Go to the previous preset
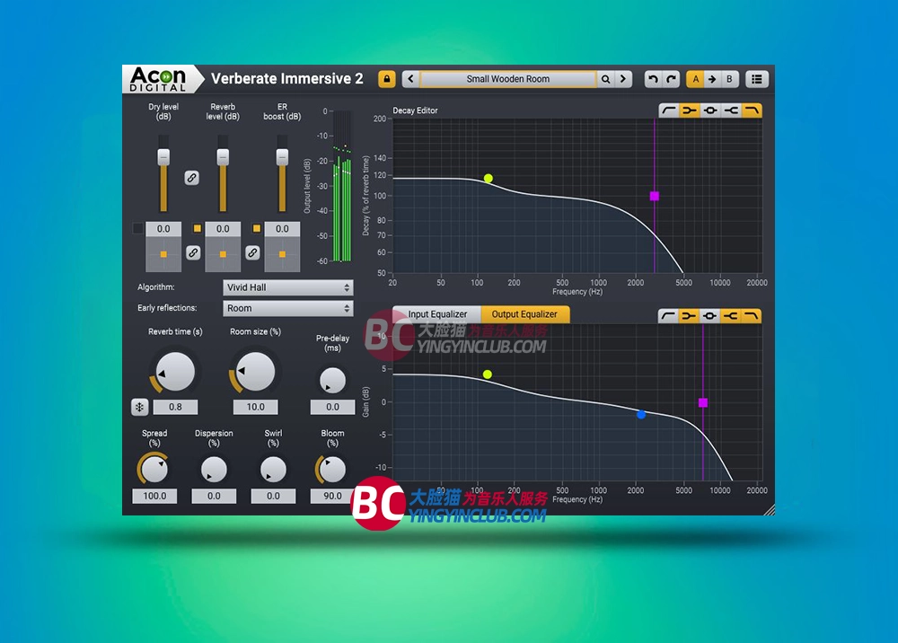Screen dimensions: 898x643 (410, 79)
